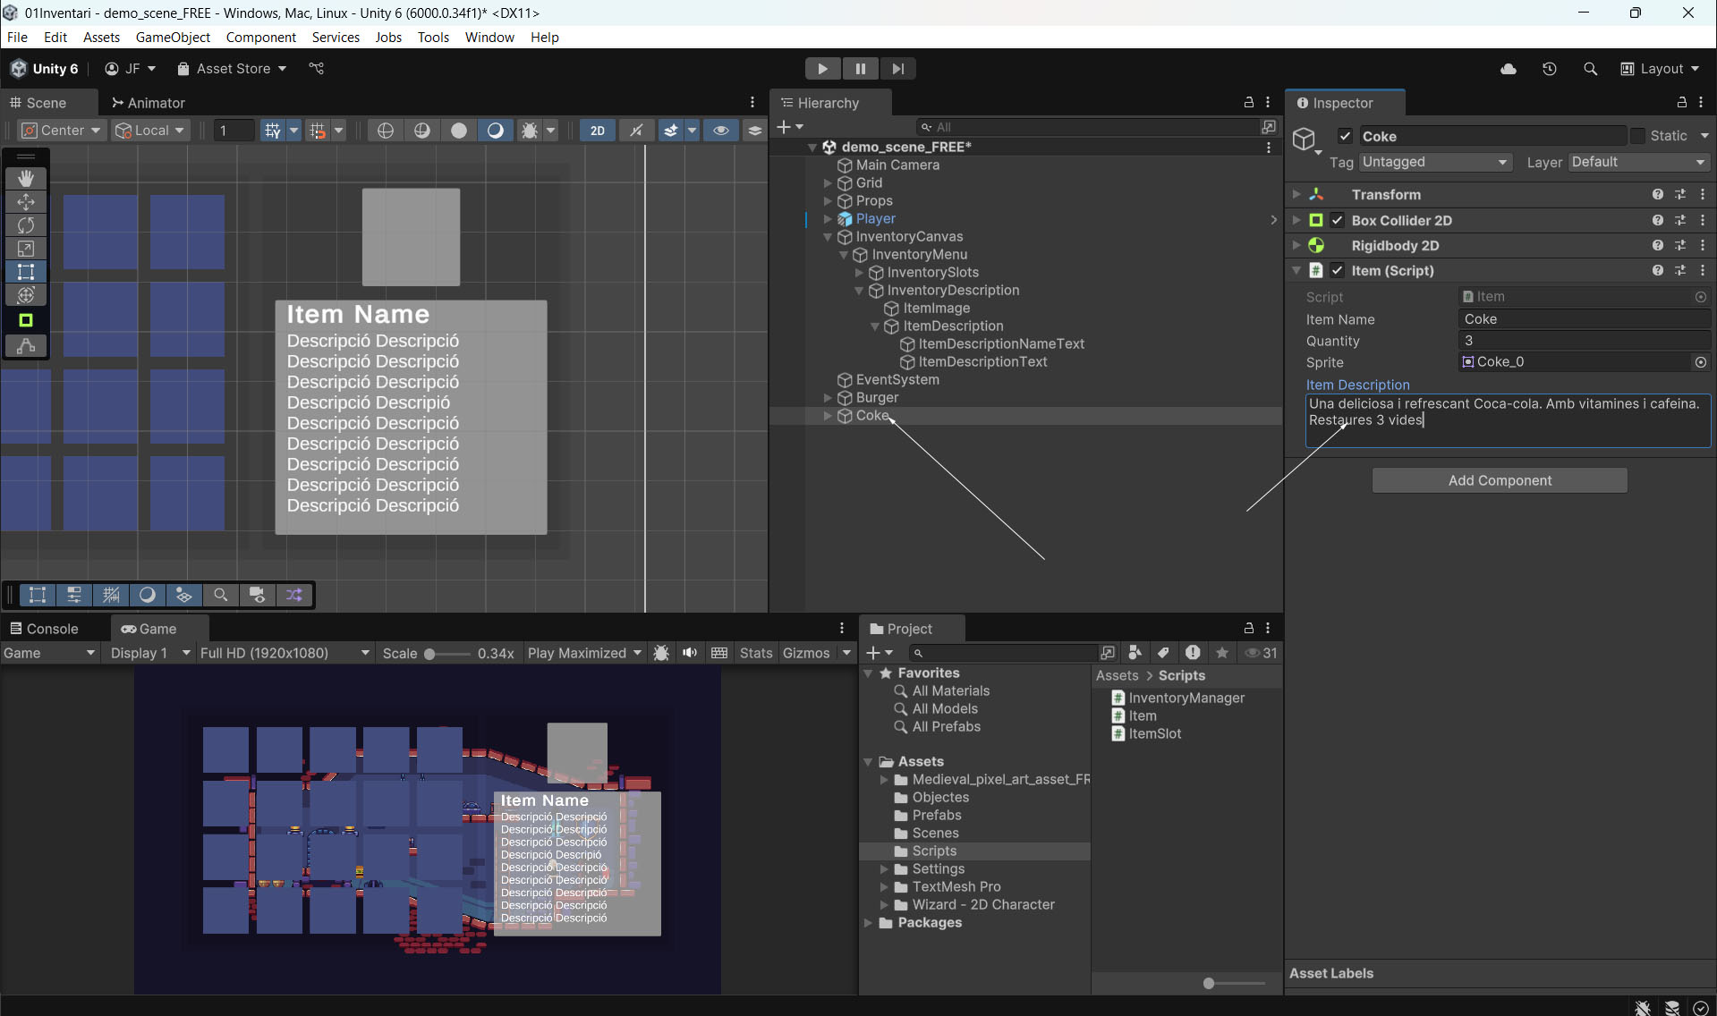The image size is (1717, 1016).
Task: Disable the Coke GameObject active checkbox
Action: pyautogui.click(x=1345, y=136)
